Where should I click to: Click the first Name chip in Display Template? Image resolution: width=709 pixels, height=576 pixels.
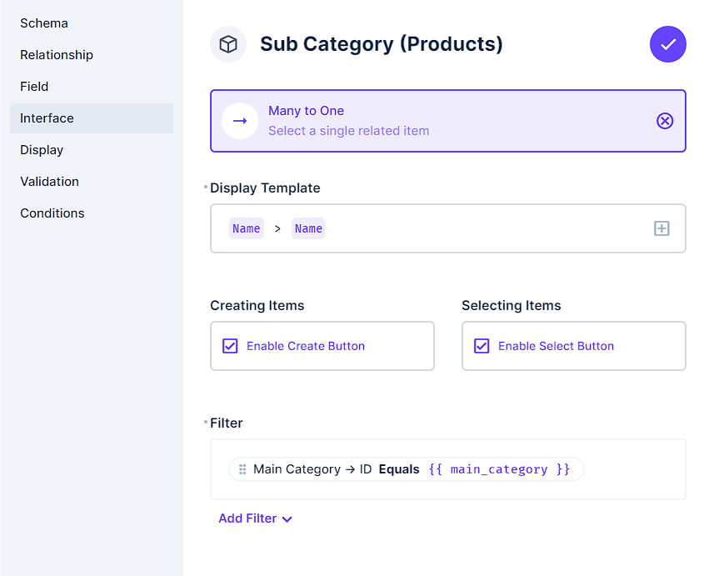coord(246,228)
